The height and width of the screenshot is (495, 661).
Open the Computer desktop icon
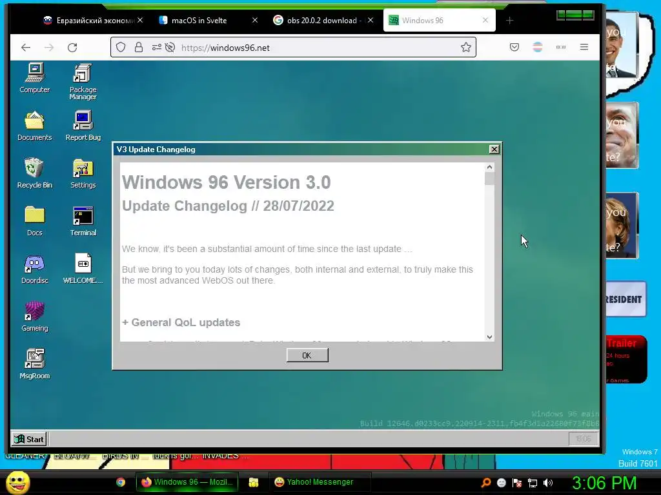(35, 78)
